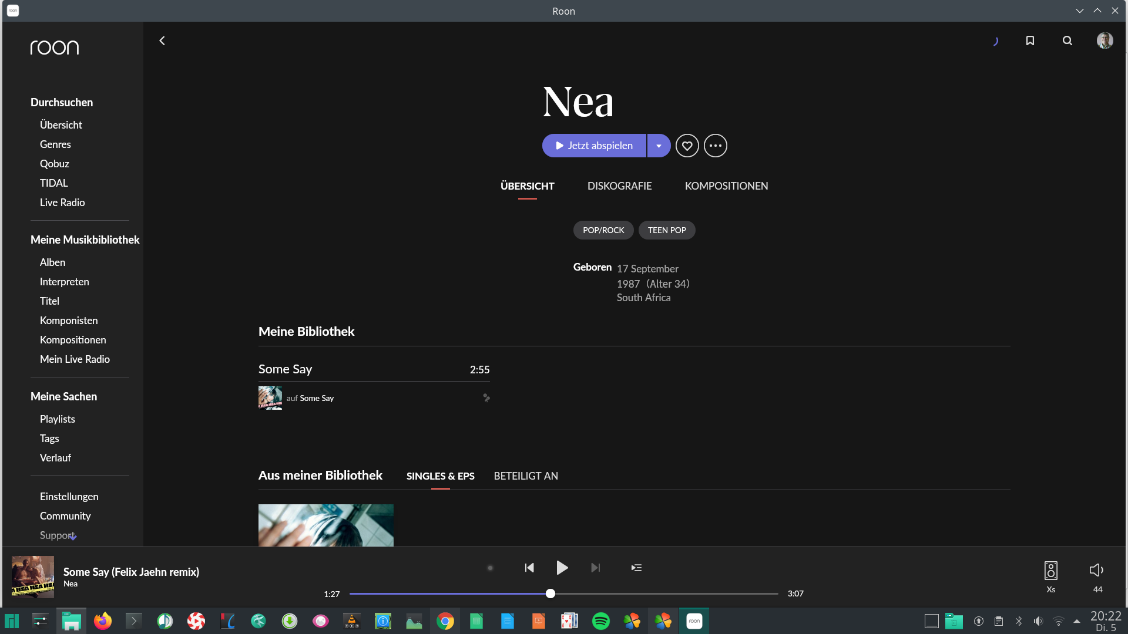This screenshot has width=1128, height=634.
Task: Open the album cover under Aus meiner Bibliothek
Action: 326,525
